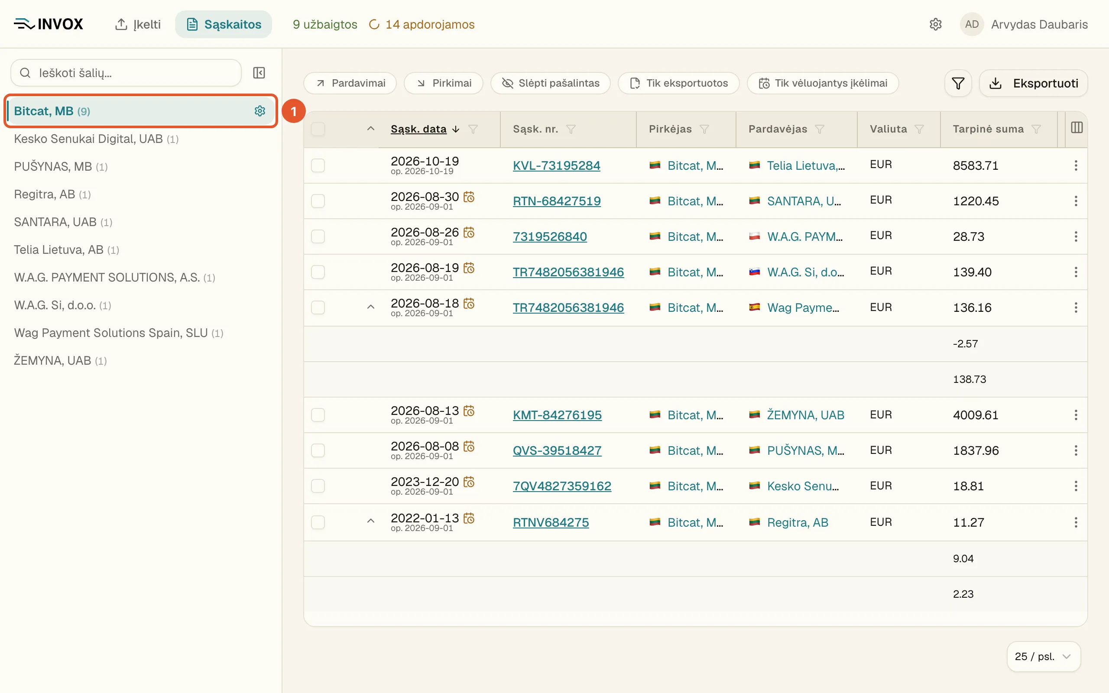Image resolution: width=1109 pixels, height=693 pixels.
Task: Filter by Valiuta column funnel
Action: (919, 129)
